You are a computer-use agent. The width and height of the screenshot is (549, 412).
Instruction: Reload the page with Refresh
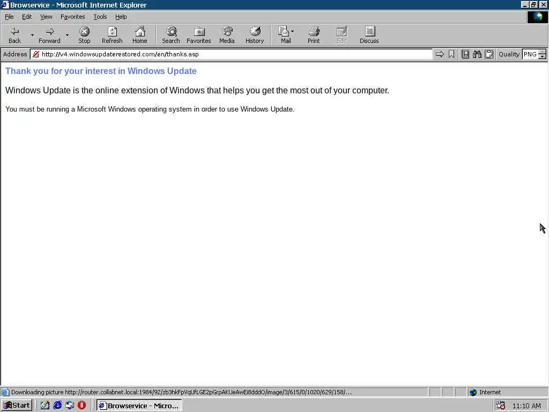coord(112,35)
